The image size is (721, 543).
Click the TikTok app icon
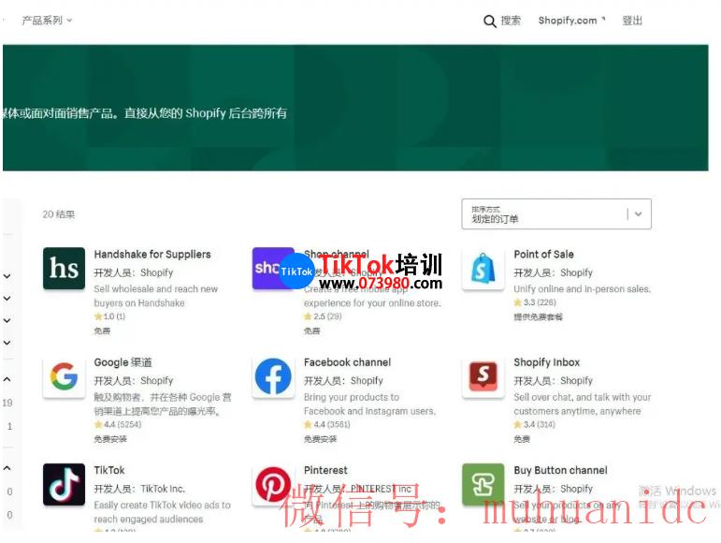(64, 484)
